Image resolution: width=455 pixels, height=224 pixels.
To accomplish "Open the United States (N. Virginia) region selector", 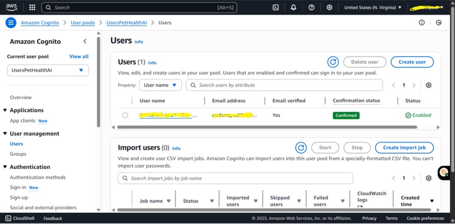I will pyautogui.click(x=373, y=7).
